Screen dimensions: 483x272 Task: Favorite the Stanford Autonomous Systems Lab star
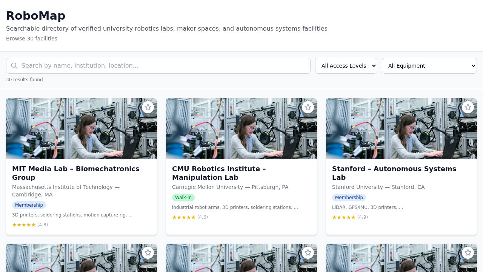468,107
